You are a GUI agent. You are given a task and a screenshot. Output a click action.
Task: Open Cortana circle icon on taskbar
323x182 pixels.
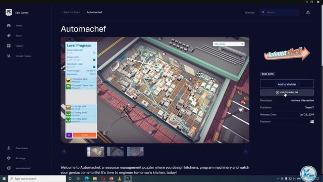point(70,178)
